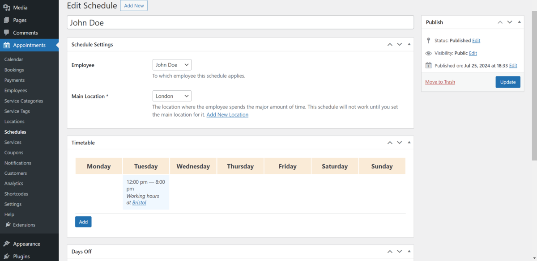Click the Media icon in sidebar

click(x=7, y=8)
